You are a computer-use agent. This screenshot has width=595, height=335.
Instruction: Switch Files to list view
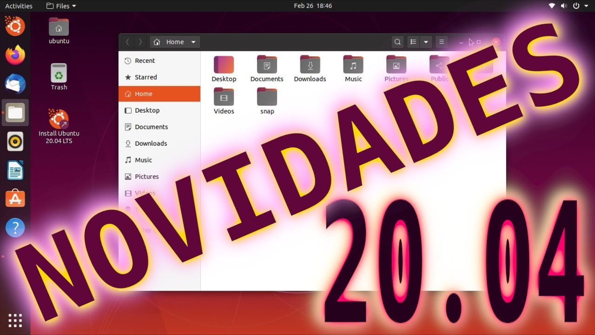[x=413, y=42]
